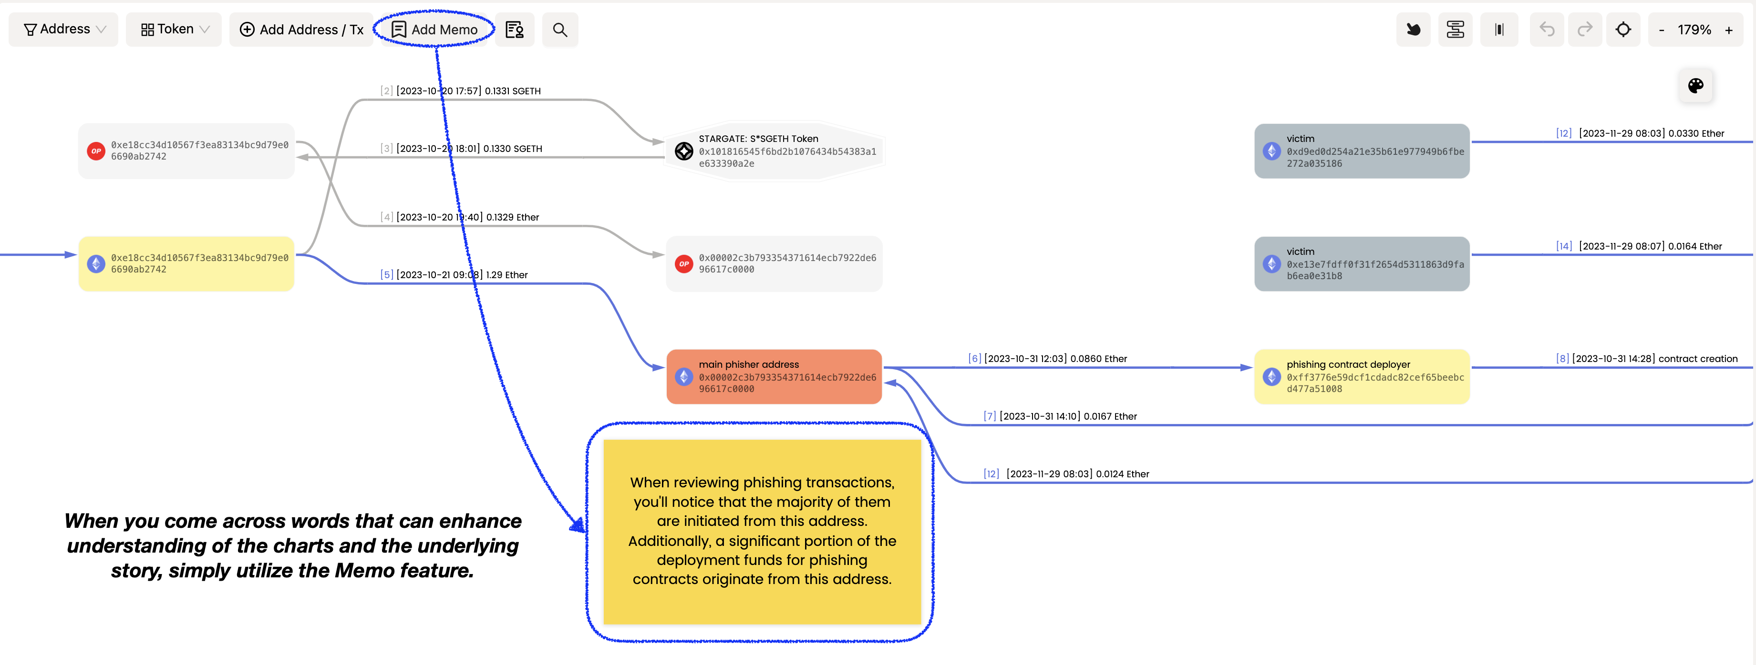Expand the Token filter dropdown

pyautogui.click(x=174, y=29)
